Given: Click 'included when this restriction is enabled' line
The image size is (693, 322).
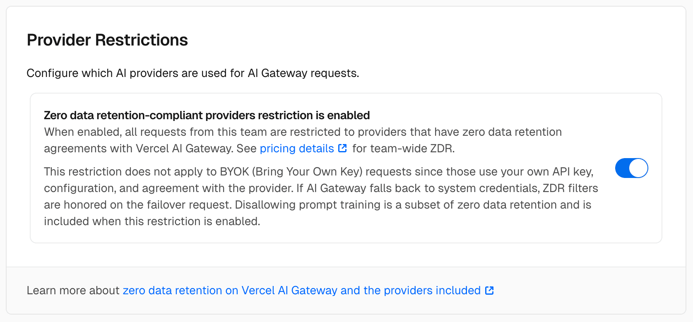Looking at the screenshot, I should (152, 221).
